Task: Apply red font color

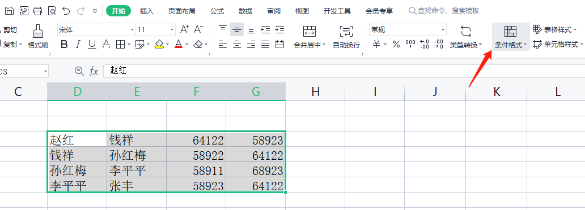Action: click(x=179, y=45)
